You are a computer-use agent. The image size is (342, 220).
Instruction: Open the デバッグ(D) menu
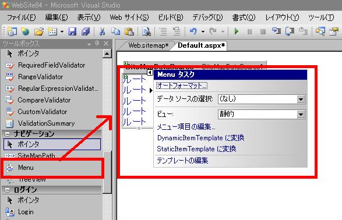[207, 17]
